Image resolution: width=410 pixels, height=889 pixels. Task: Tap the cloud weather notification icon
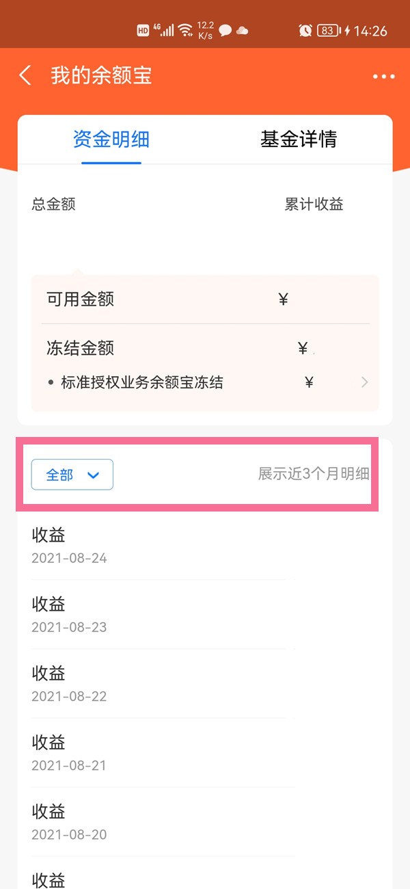[242, 30]
